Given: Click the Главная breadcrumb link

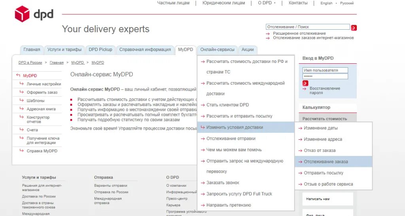Looking at the screenshot, I should [x=57, y=63].
